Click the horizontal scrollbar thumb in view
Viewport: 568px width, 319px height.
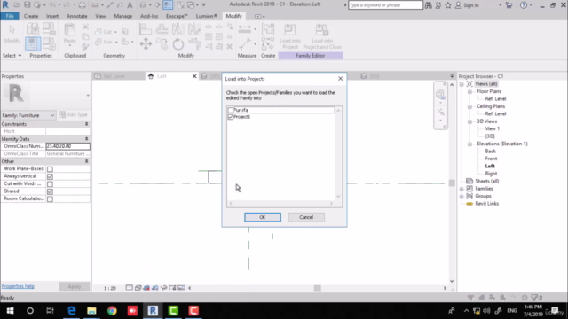[318, 288]
